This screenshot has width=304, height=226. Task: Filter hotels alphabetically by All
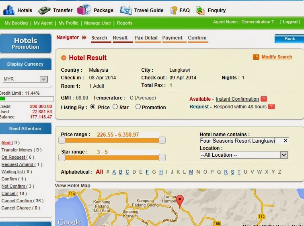(99, 172)
